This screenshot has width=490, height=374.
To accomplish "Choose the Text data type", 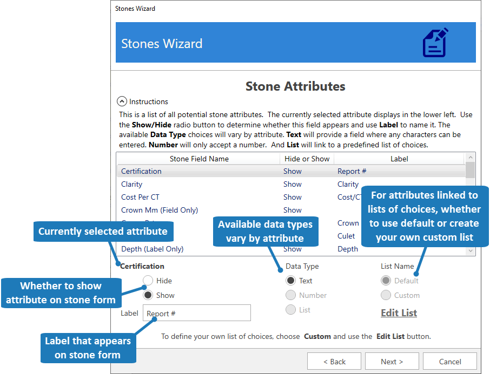I will [291, 281].
